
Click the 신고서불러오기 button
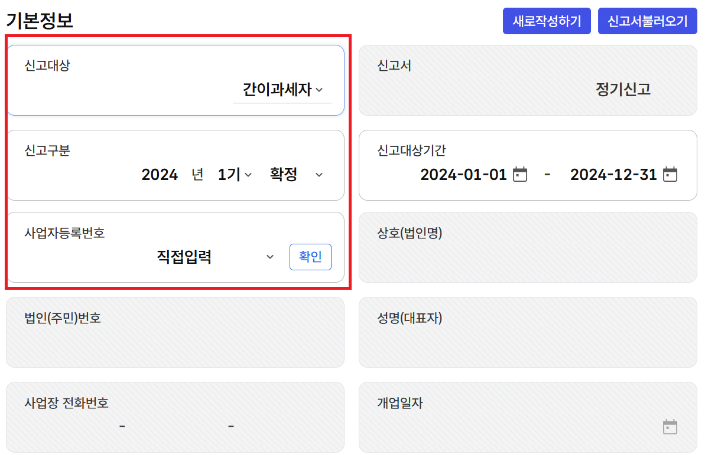coord(647,21)
